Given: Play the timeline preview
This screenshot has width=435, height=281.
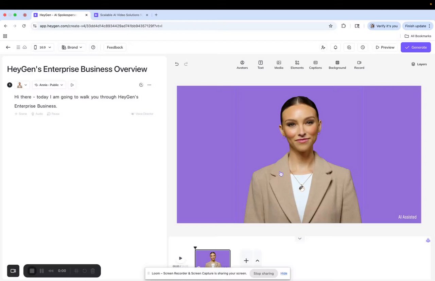Looking at the screenshot, I should [x=180, y=258].
